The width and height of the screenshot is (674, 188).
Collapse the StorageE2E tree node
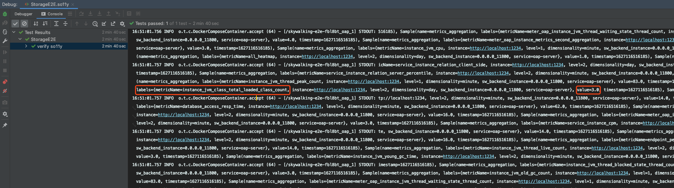[20, 39]
